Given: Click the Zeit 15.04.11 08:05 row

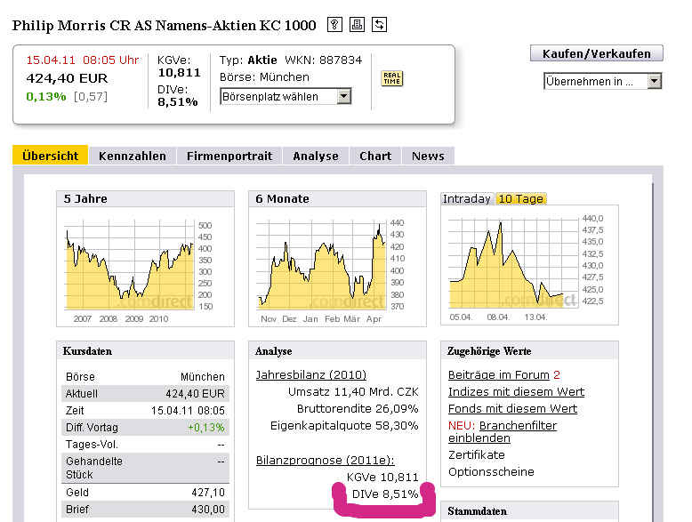Looking at the screenshot, I should [x=145, y=410].
